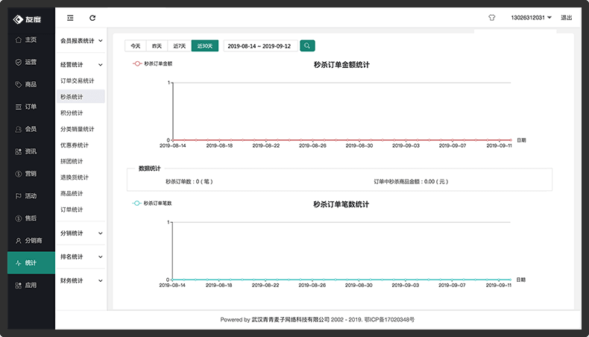Select the 近30天 date filter
The width and height of the screenshot is (589, 337).
(205, 45)
